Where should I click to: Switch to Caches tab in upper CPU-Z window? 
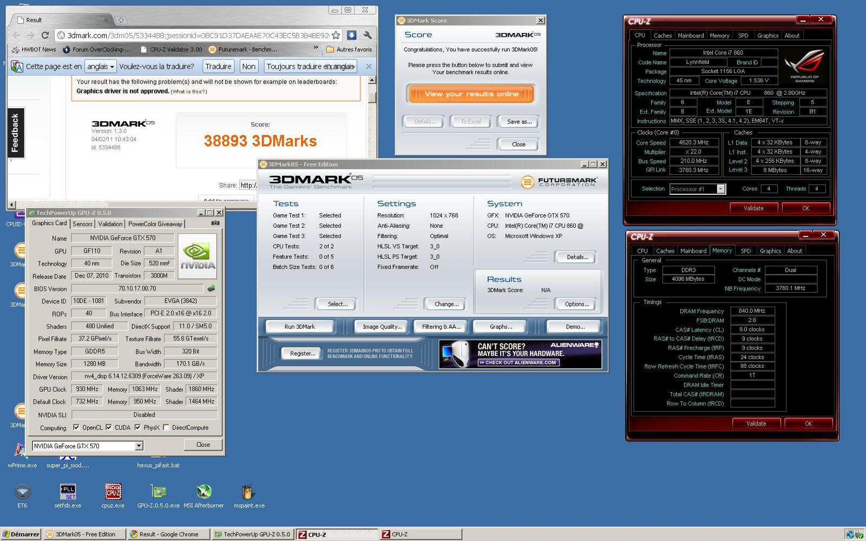(662, 36)
